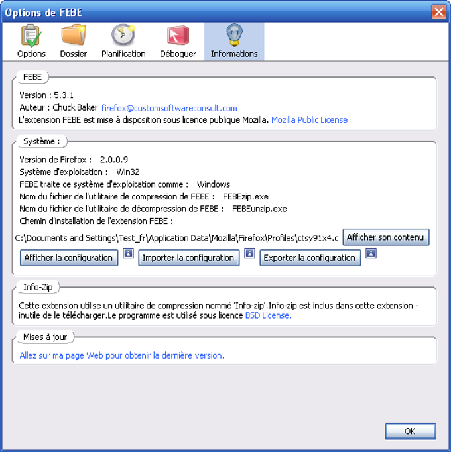Open the Options tab with checklist icon

point(31,42)
